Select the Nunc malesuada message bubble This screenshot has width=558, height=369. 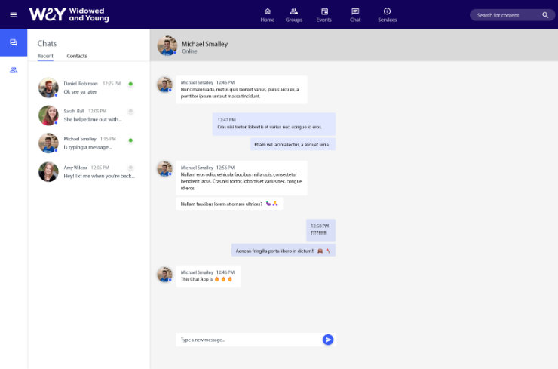241,89
